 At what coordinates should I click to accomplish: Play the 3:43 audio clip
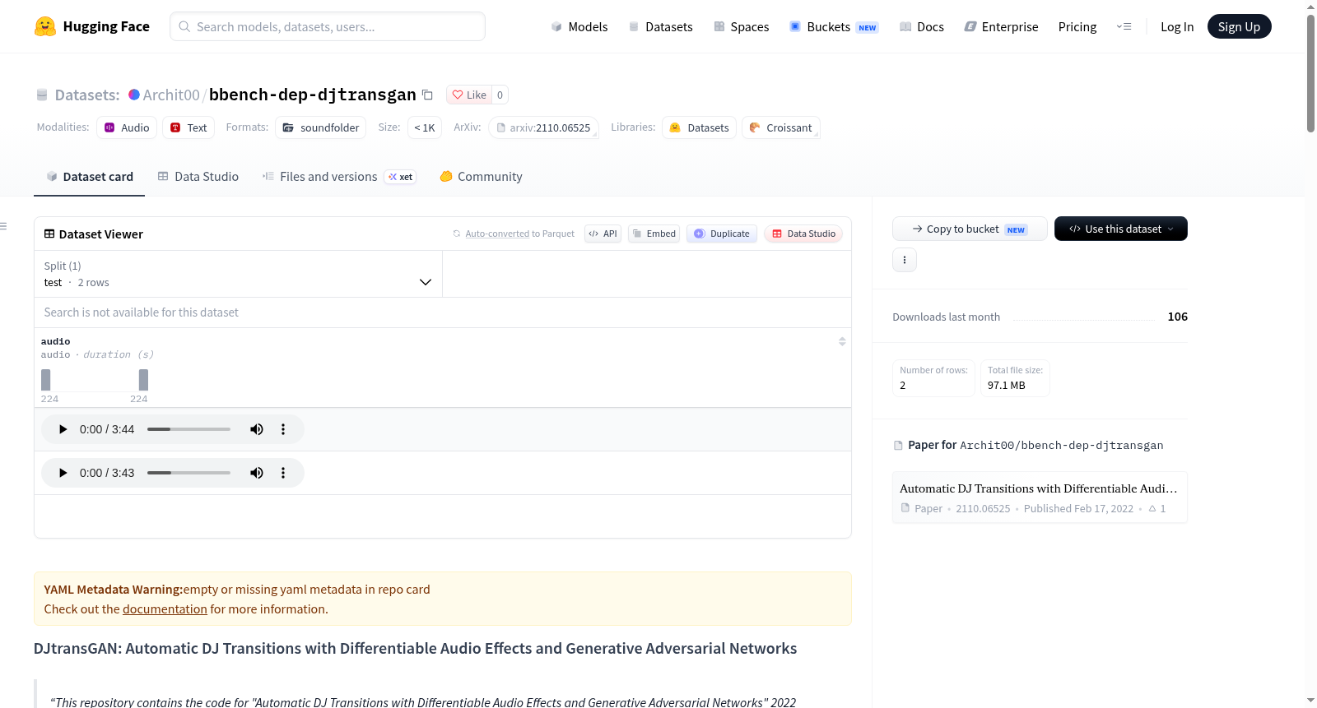click(63, 473)
